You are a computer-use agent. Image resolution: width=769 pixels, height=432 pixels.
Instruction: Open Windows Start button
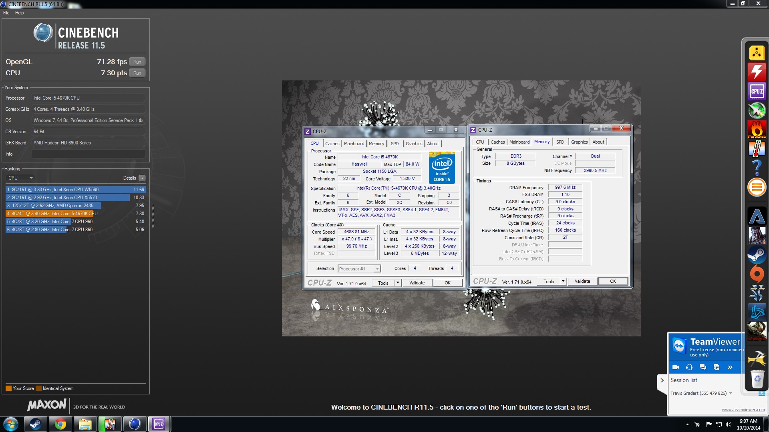[10, 424]
